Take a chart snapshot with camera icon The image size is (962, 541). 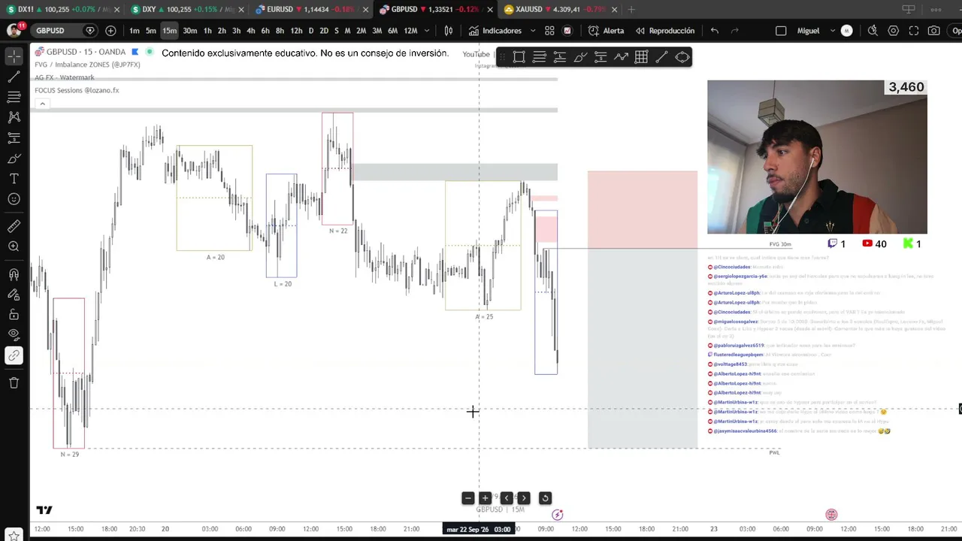[x=933, y=31]
